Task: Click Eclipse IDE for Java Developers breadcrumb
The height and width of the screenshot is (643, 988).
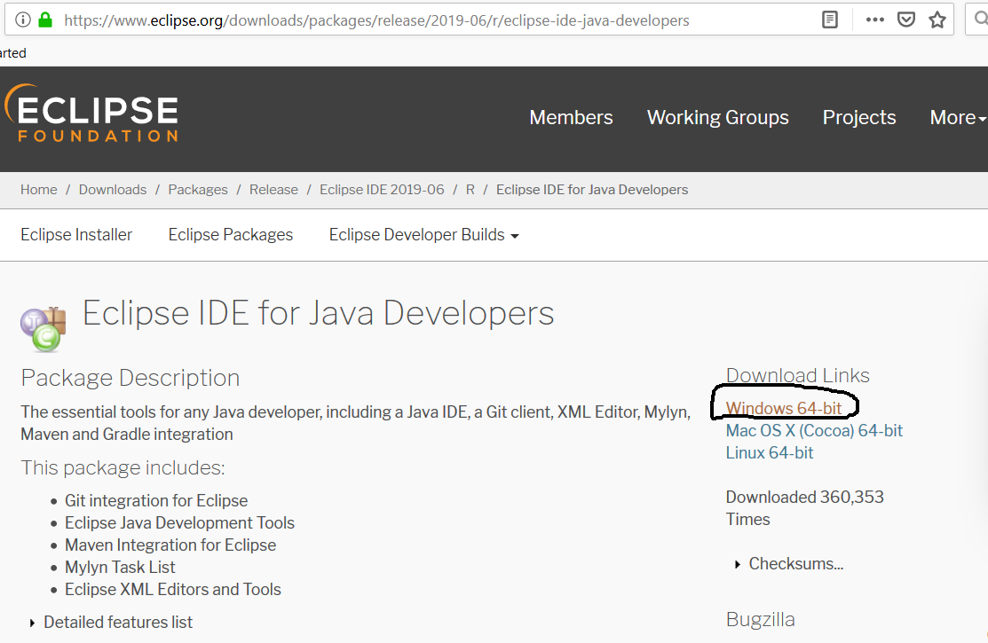Action: click(592, 190)
